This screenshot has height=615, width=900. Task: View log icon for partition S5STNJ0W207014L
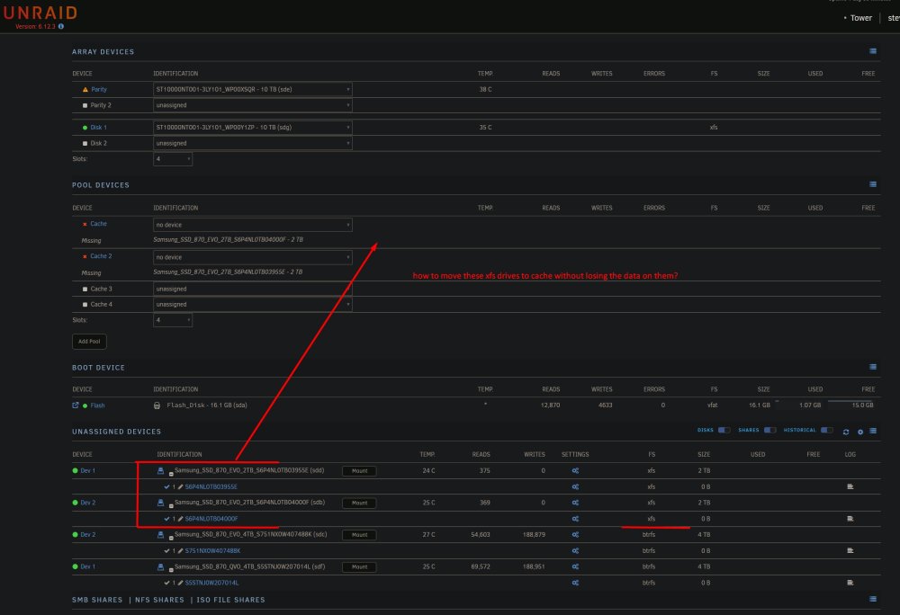tap(850, 583)
